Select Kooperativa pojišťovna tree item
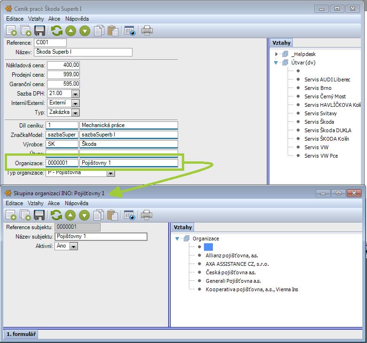 (x=251, y=289)
